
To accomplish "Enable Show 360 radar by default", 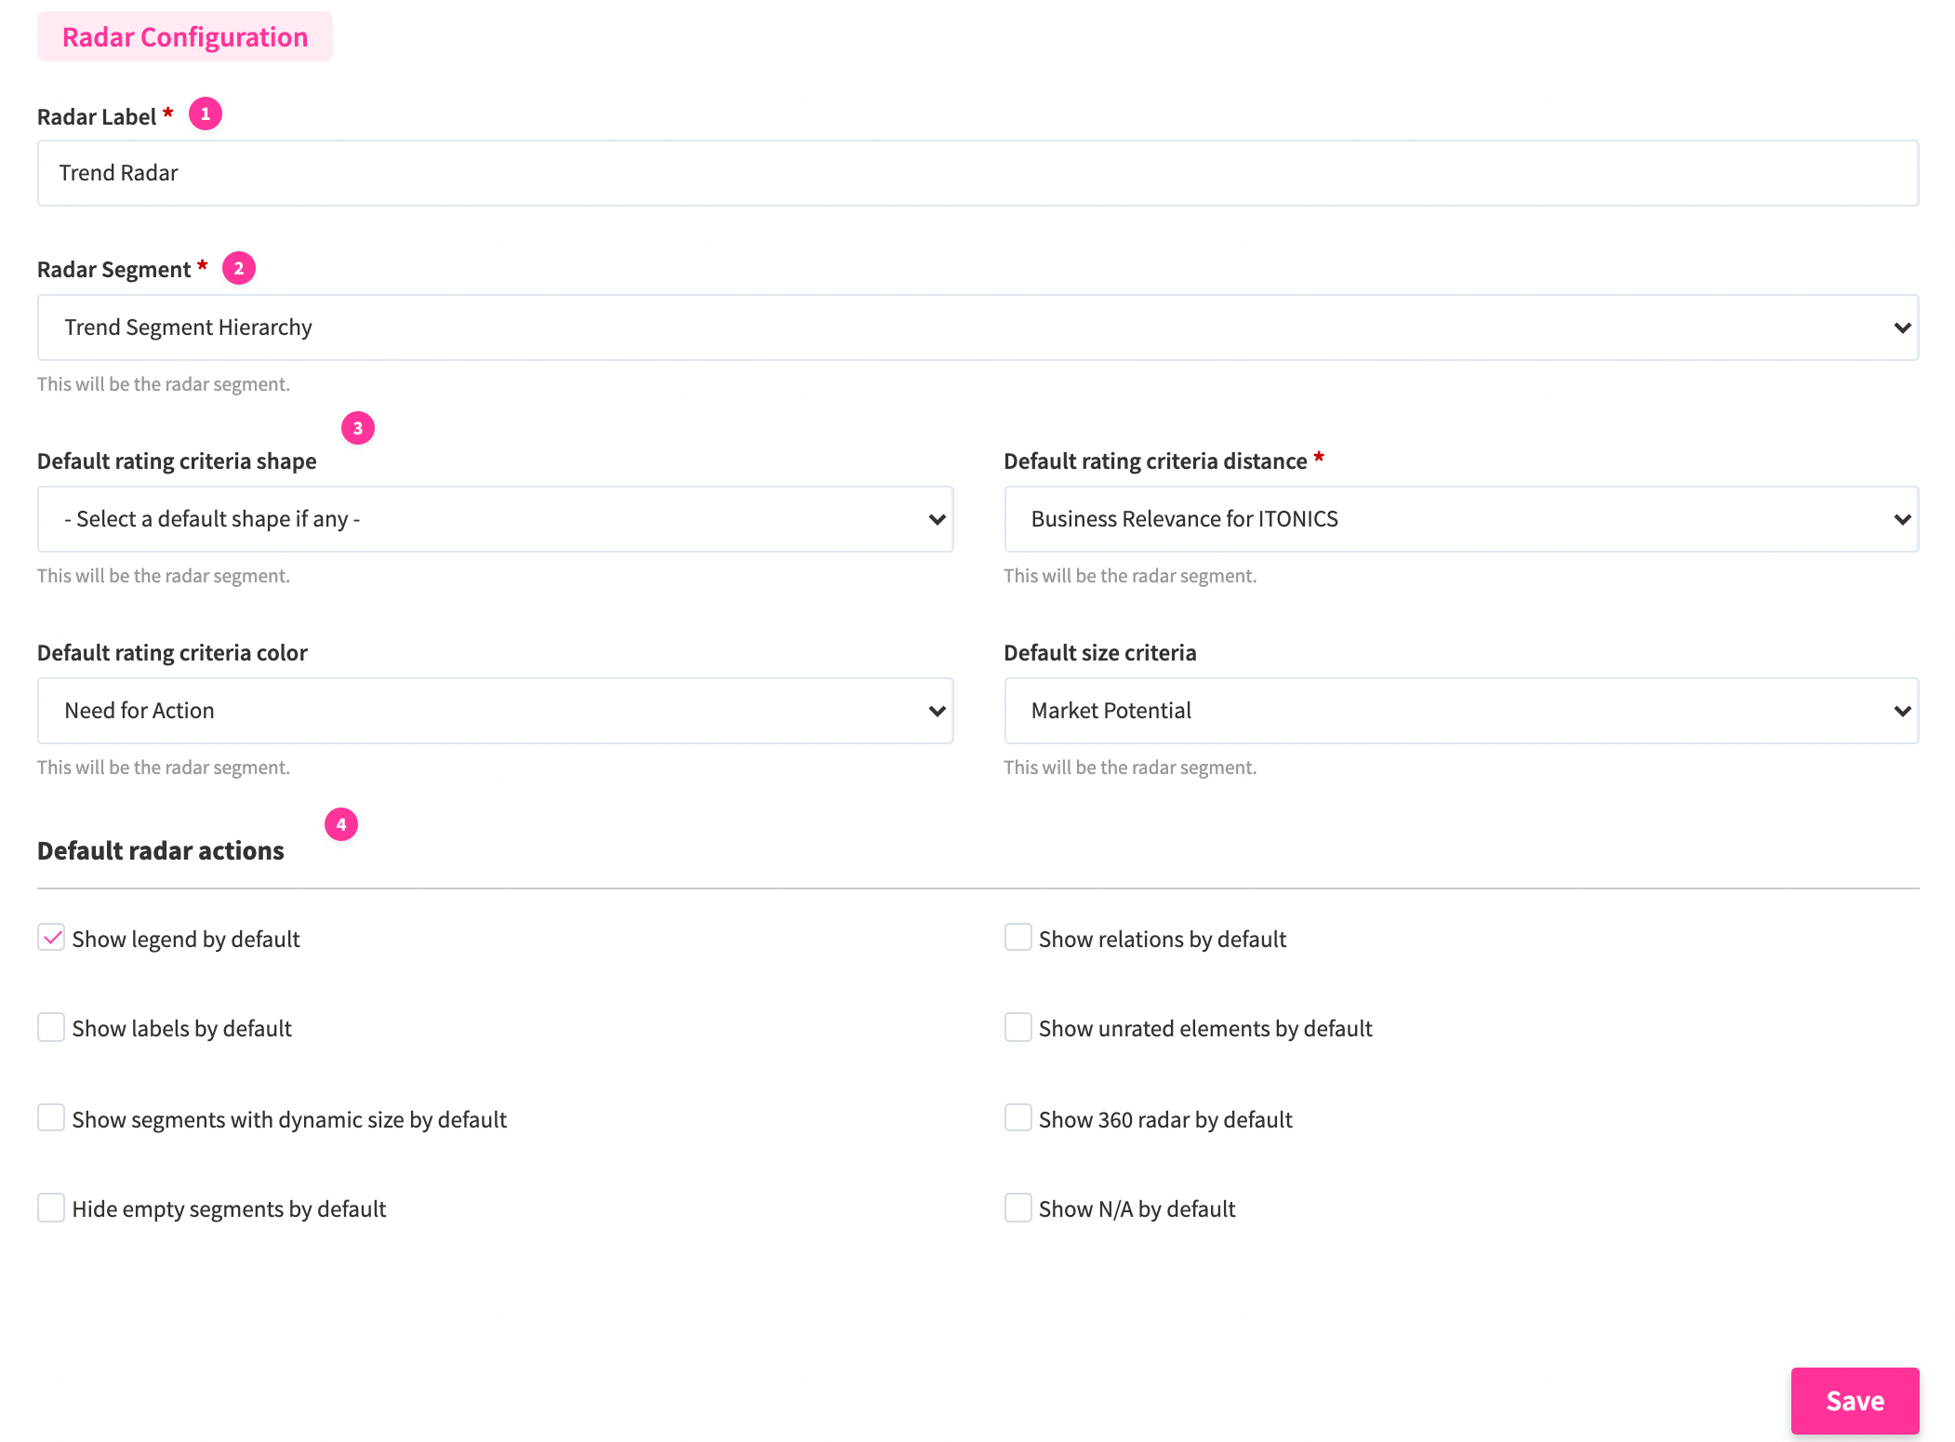I will (x=1018, y=1117).
